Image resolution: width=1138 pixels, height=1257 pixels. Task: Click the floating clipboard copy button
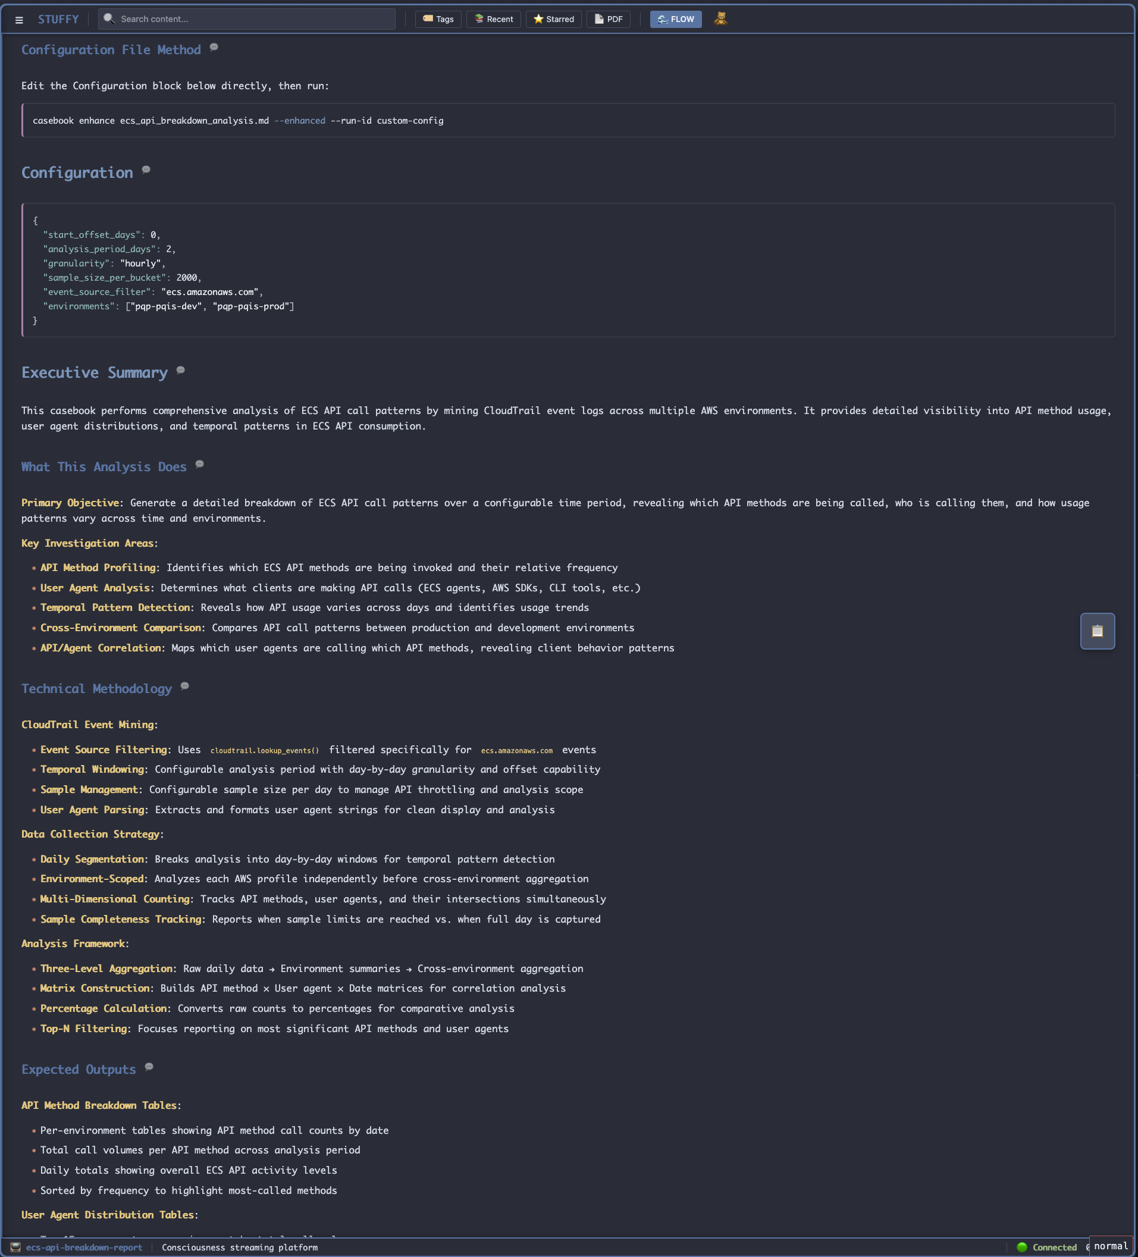point(1097,631)
